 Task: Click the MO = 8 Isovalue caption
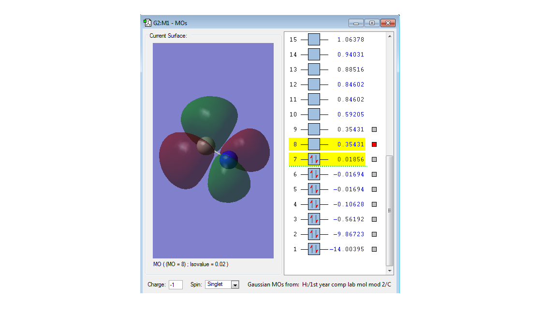[191, 264]
